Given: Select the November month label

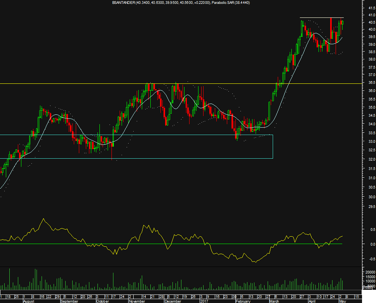Looking at the screenshot, I should (x=137, y=301).
